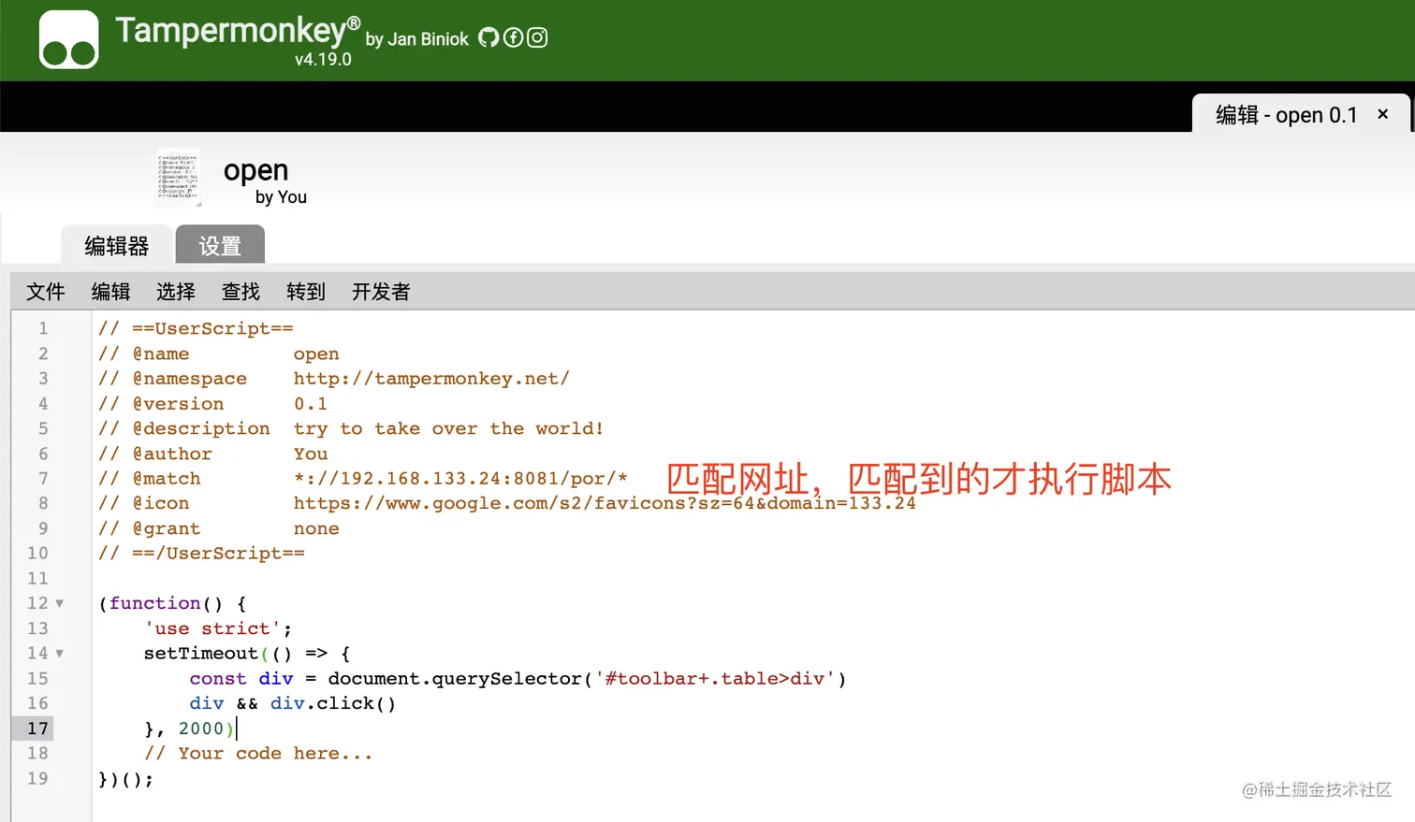Click the open script title
The width and height of the screenshot is (1415, 822).
255,170
